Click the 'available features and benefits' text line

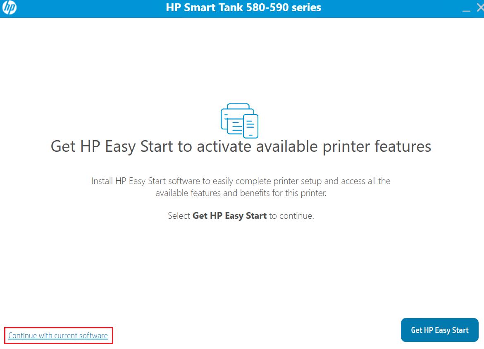pyautogui.click(x=241, y=193)
